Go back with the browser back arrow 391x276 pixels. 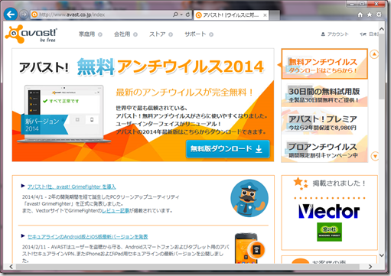[11, 15]
